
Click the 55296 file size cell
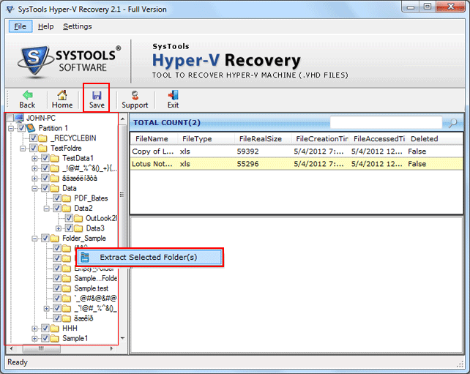[x=248, y=164]
